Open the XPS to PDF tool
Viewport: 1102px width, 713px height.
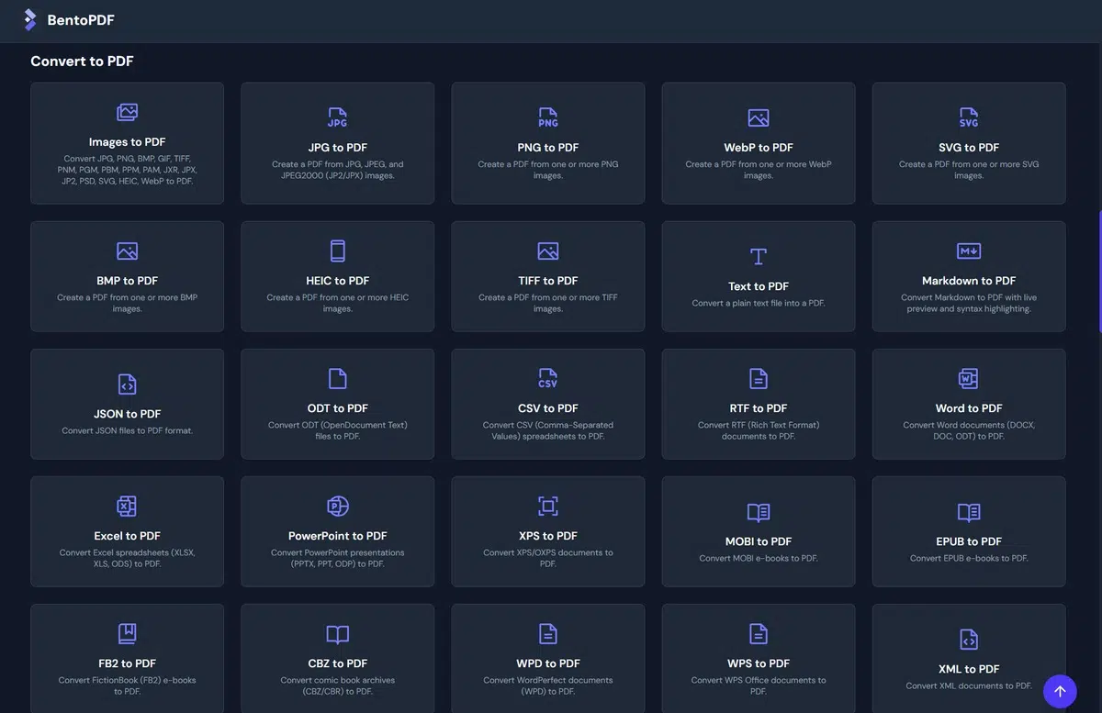[x=548, y=531]
